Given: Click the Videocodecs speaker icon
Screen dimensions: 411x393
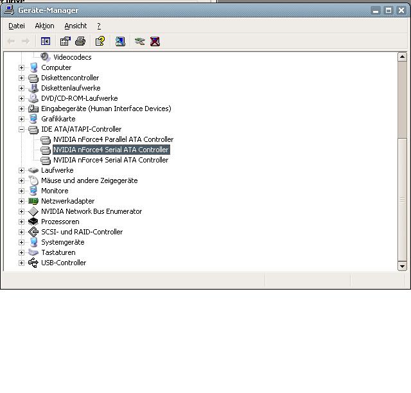Looking at the screenshot, I should [x=46, y=57].
